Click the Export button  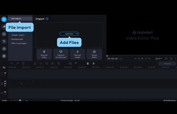[x=167, y=64]
